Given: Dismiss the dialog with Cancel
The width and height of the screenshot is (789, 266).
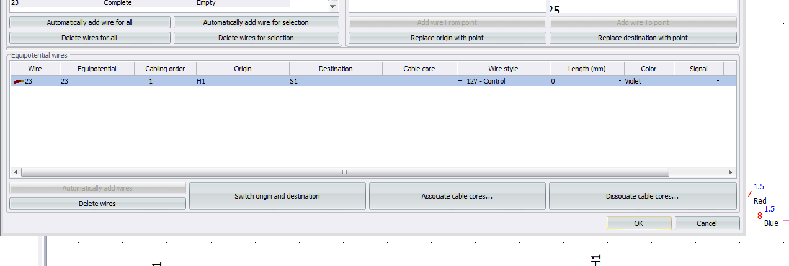Looking at the screenshot, I should (x=707, y=223).
